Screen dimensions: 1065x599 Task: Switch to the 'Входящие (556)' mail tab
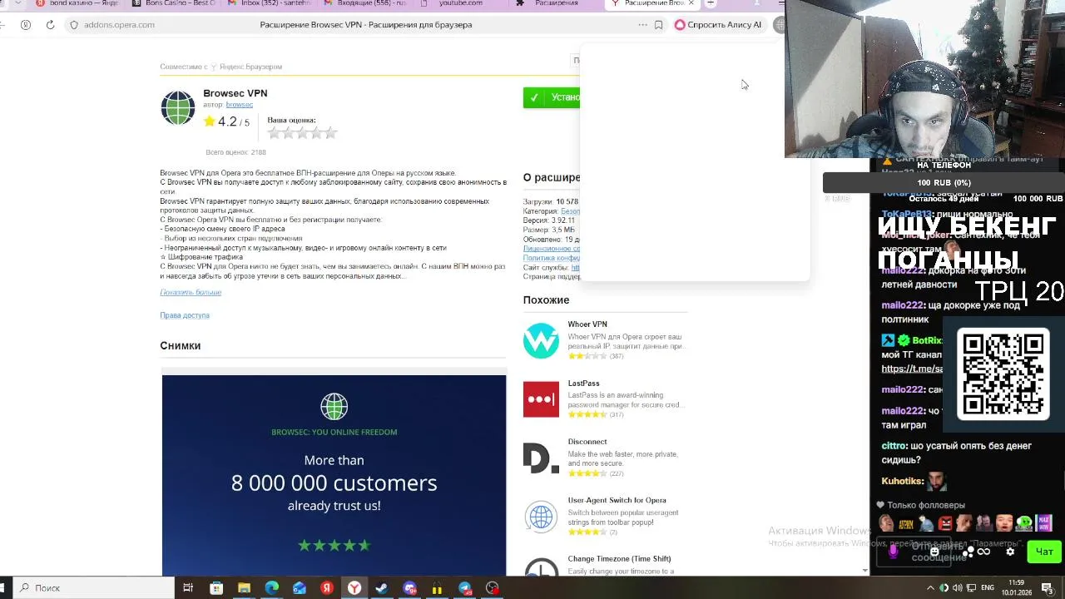pyautogui.click(x=366, y=3)
